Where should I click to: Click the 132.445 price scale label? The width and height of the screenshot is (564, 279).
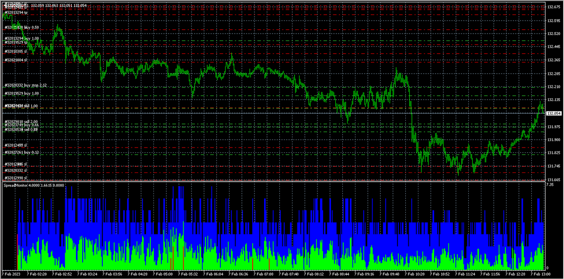coord(554,47)
